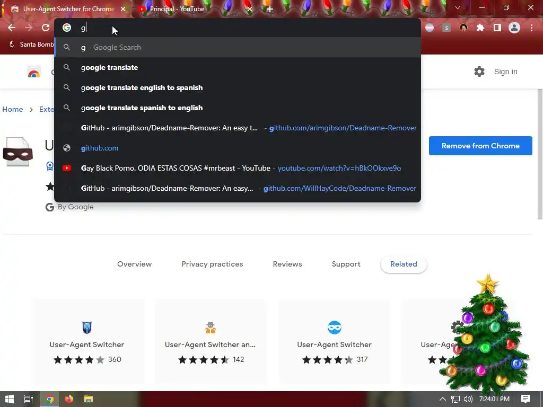Click the face avatar extension icon

point(463,28)
